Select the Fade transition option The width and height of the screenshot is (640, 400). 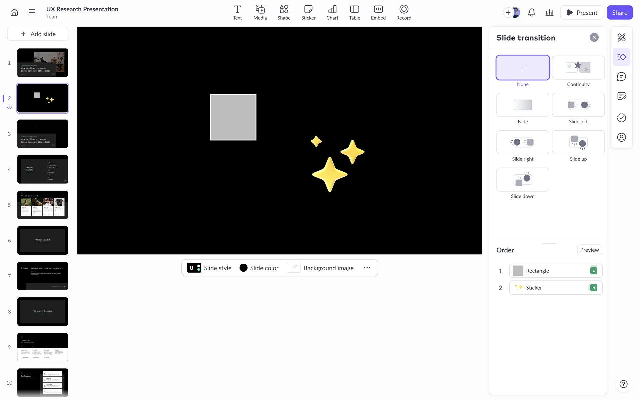pos(522,105)
